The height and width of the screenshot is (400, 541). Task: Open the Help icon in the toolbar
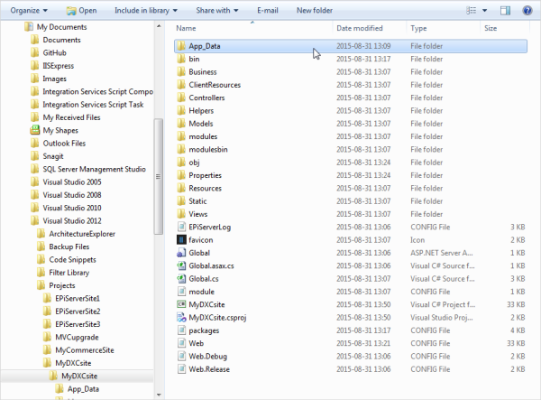[x=528, y=11]
